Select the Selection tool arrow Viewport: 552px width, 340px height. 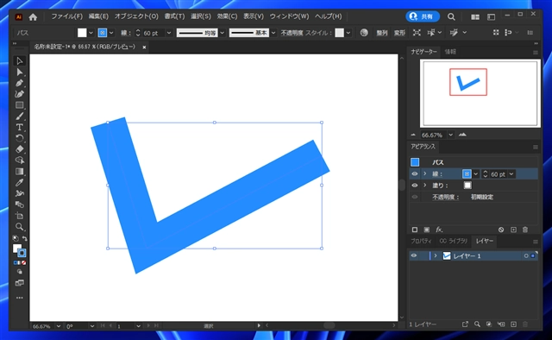point(19,61)
